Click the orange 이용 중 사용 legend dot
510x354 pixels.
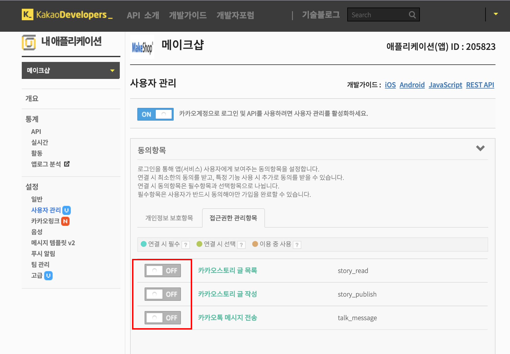pyautogui.click(x=255, y=244)
